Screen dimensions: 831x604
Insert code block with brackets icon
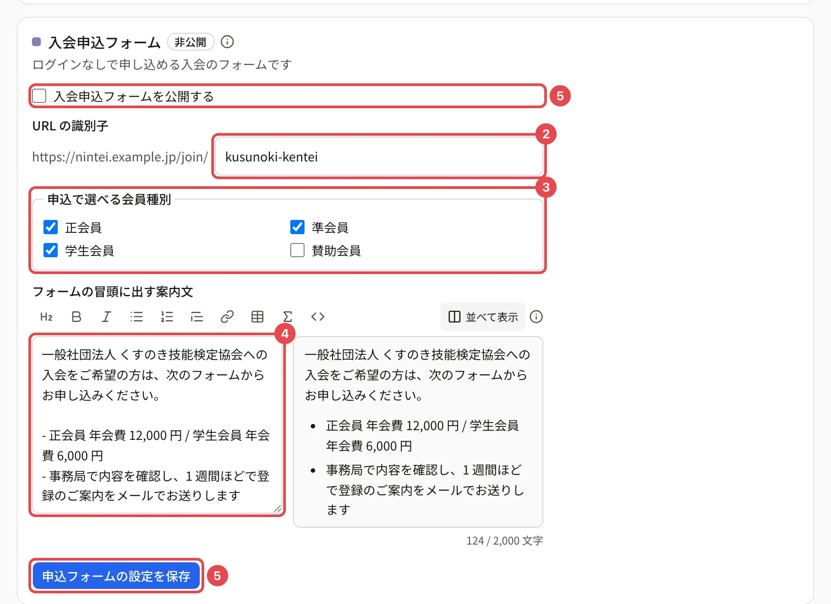(318, 317)
